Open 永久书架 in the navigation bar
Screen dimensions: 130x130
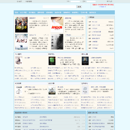[23, 13]
